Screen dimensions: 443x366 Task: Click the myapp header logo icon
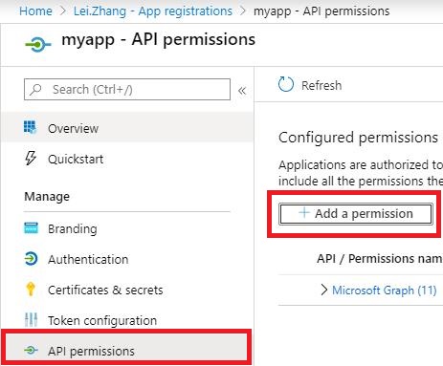[x=38, y=45]
